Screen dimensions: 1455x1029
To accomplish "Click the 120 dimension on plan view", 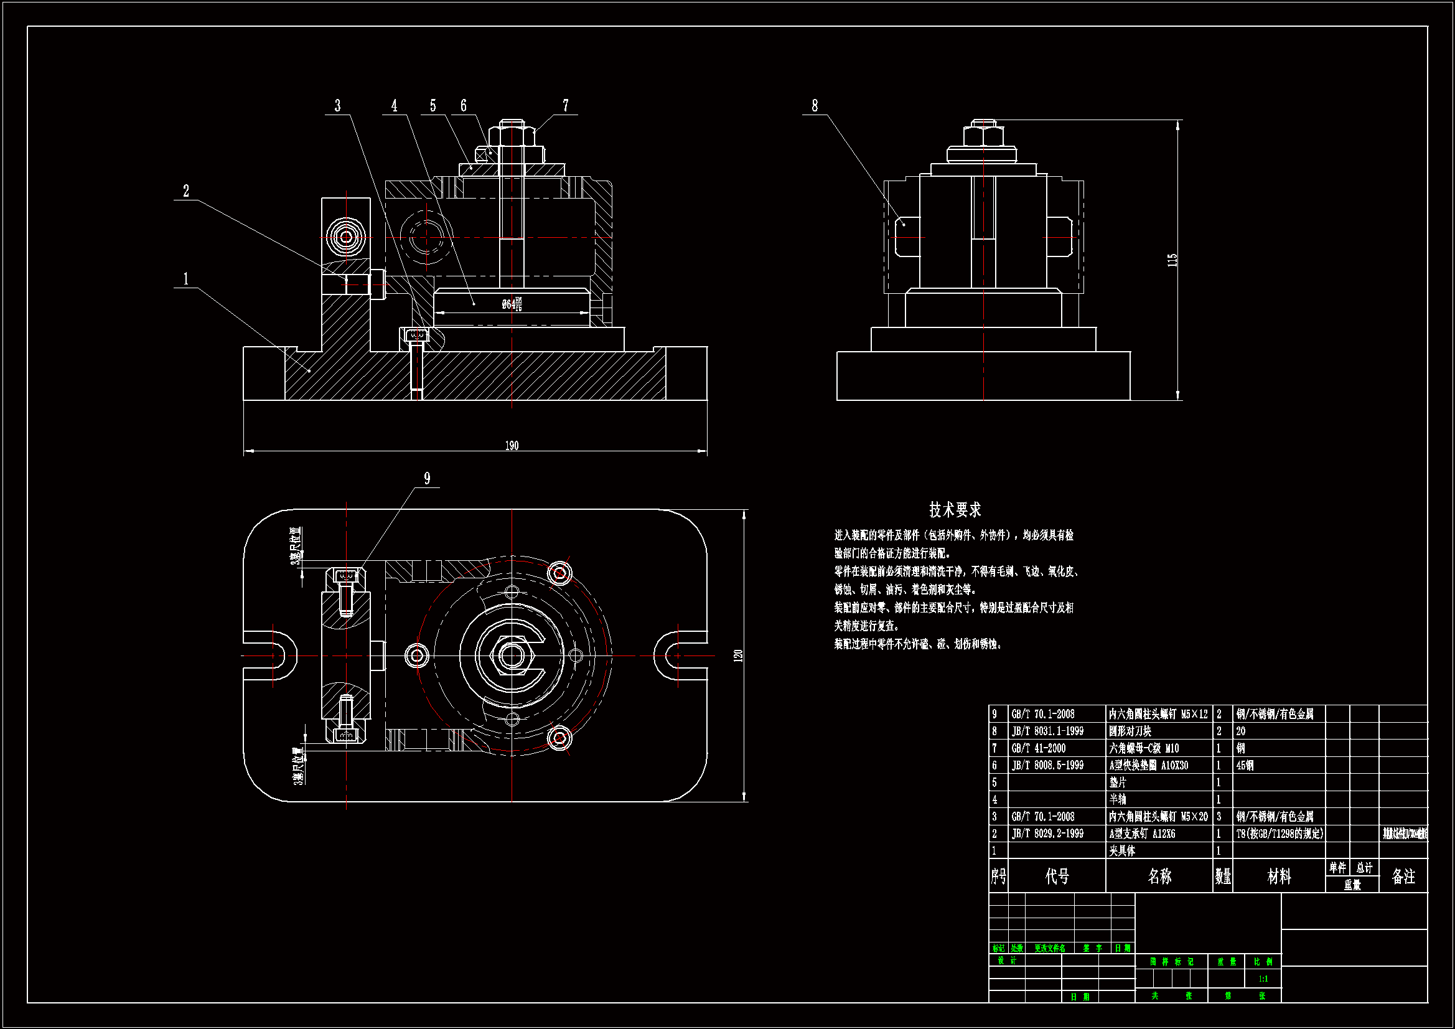I will tap(738, 655).
